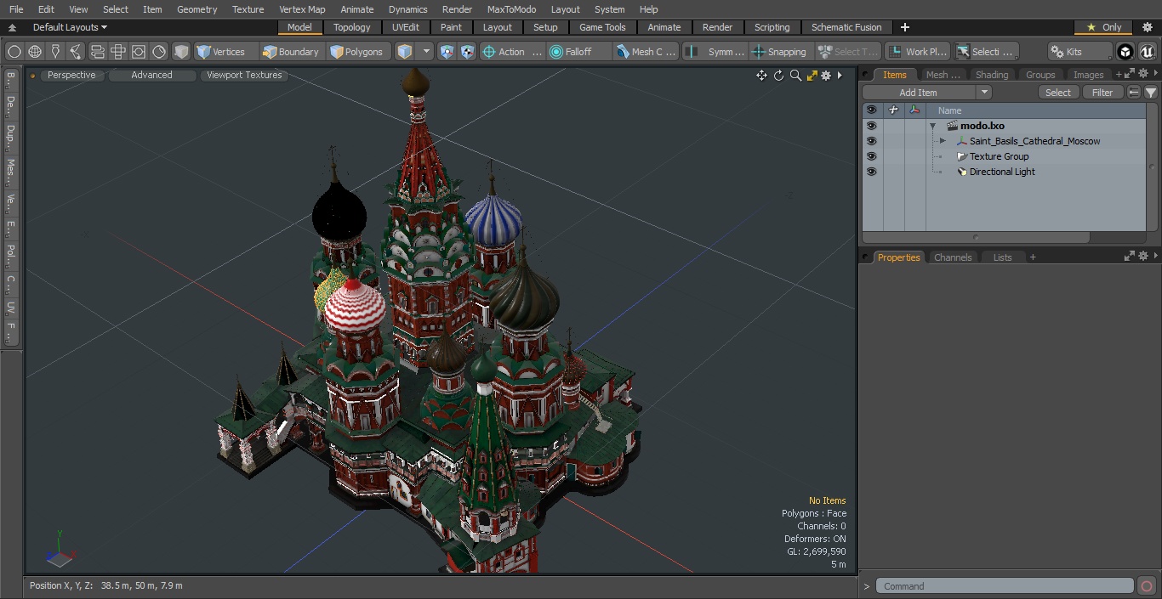Open the Mesh Constraint option
Viewport: 1162px width, 599px height.
point(647,52)
